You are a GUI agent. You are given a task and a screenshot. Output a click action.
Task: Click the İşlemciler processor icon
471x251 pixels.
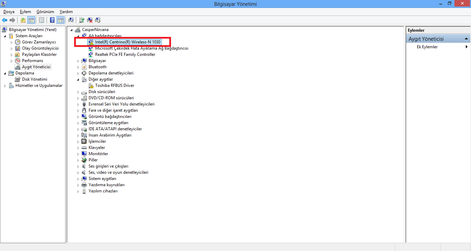click(84, 141)
